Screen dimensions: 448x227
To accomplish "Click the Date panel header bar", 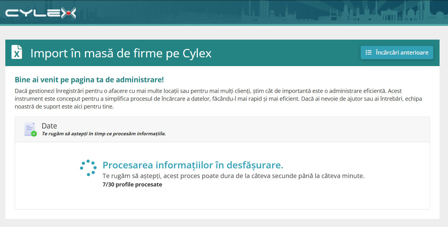I will [222, 129].
